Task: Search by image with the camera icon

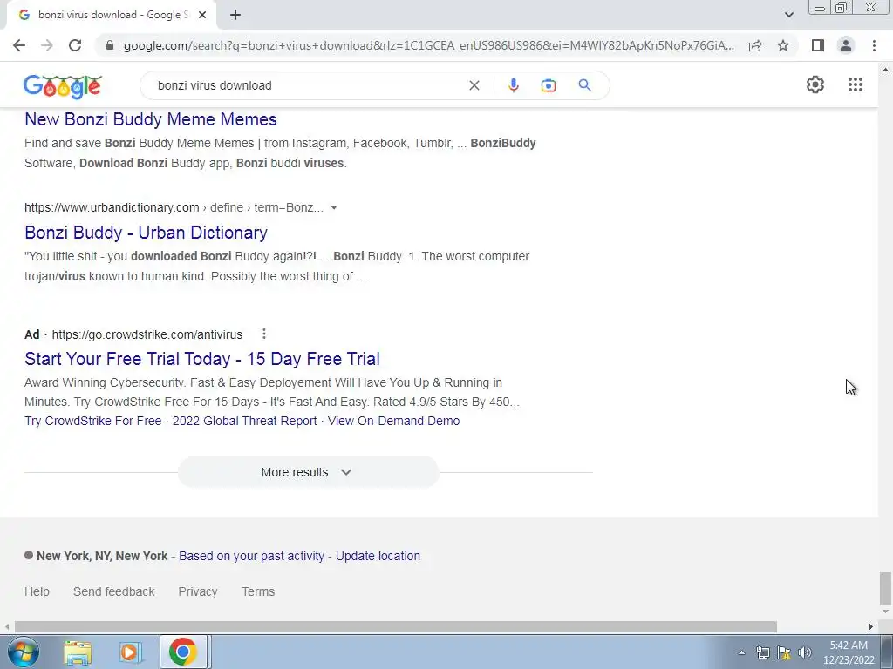Action: pos(548,85)
